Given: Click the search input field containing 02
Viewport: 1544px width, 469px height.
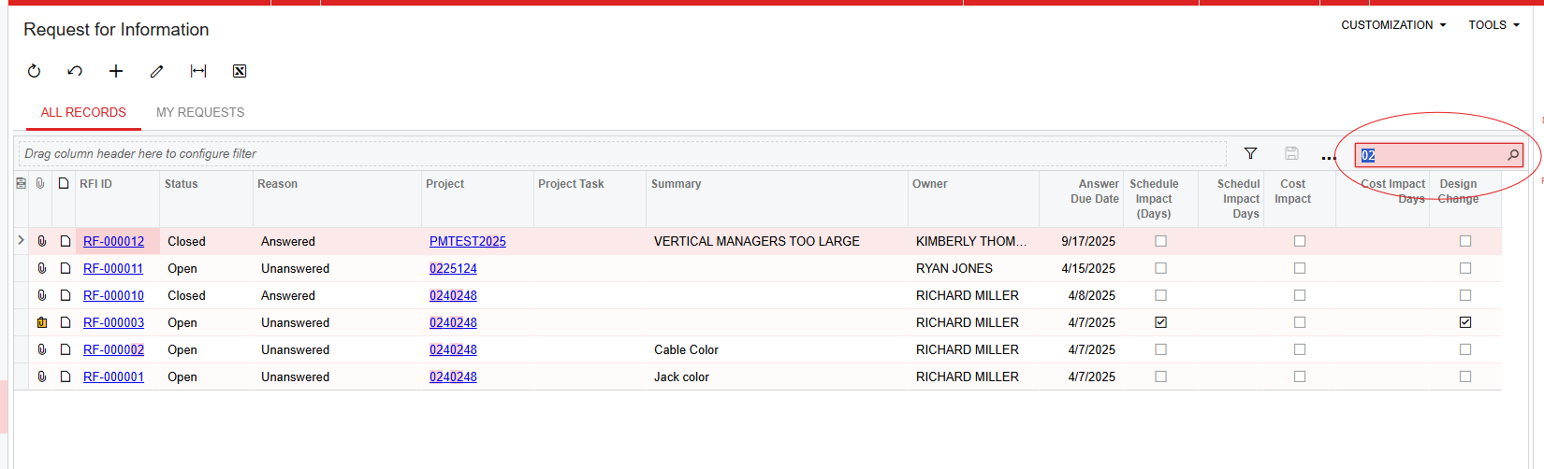Looking at the screenshot, I should 1432,155.
